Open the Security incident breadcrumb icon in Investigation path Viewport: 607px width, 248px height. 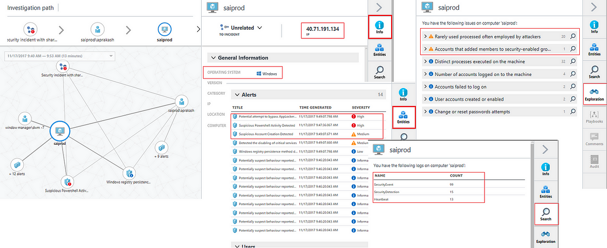point(31,30)
